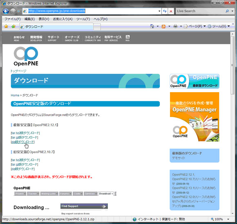Open the ツール(O) toolbar dropdown
This screenshot has width=237, height=224.
point(219,26)
